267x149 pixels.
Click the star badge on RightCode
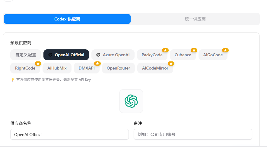[38, 64]
